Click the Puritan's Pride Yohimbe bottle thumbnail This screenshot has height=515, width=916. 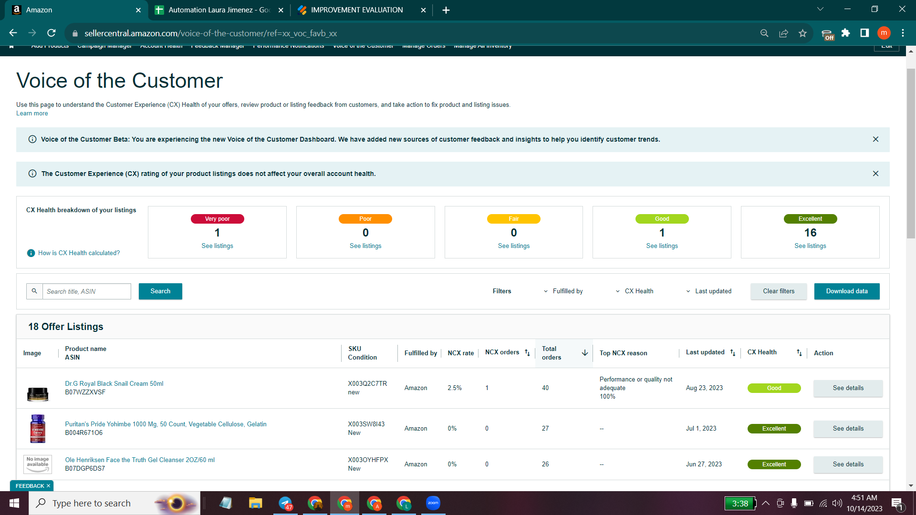click(38, 429)
